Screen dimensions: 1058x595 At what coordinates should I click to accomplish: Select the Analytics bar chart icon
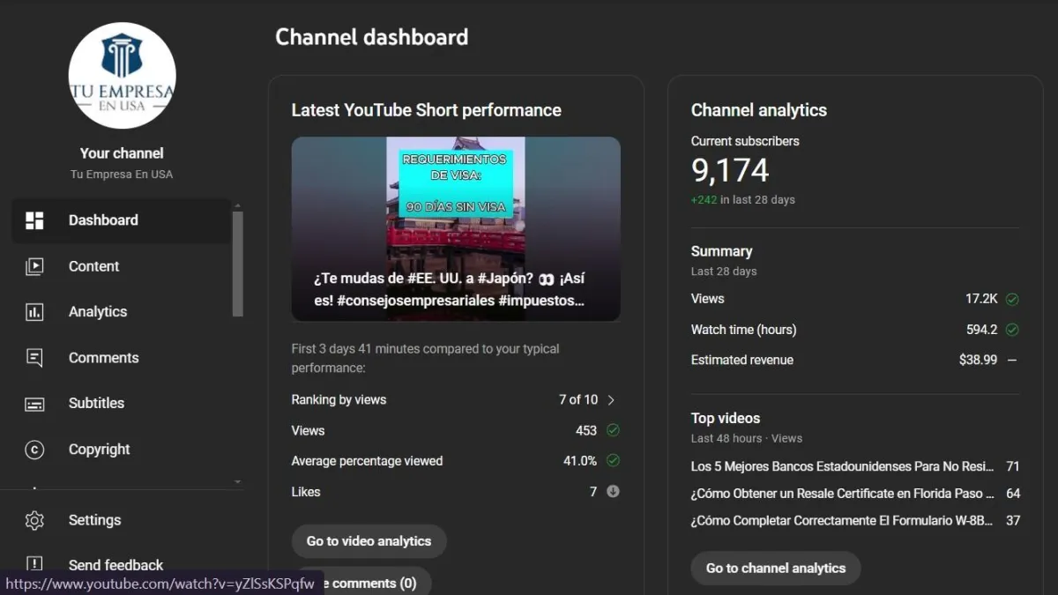pos(34,312)
